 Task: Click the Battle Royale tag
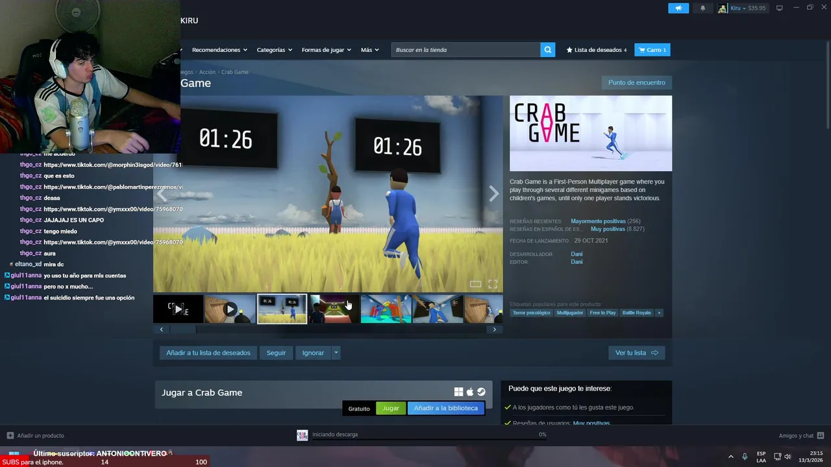pyautogui.click(x=636, y=313)
